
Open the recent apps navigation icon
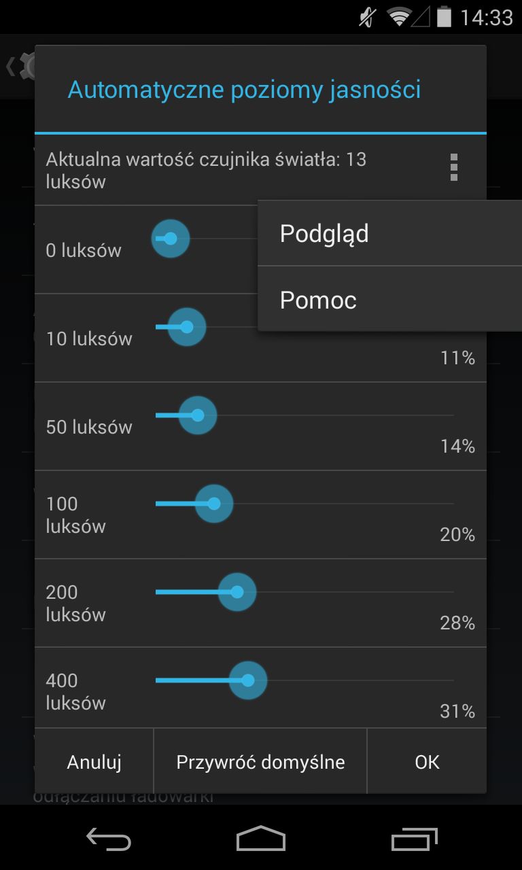coord(415,839)
